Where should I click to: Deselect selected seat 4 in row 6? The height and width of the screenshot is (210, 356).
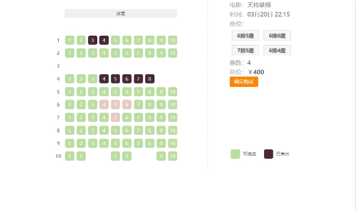coord(104,105)
